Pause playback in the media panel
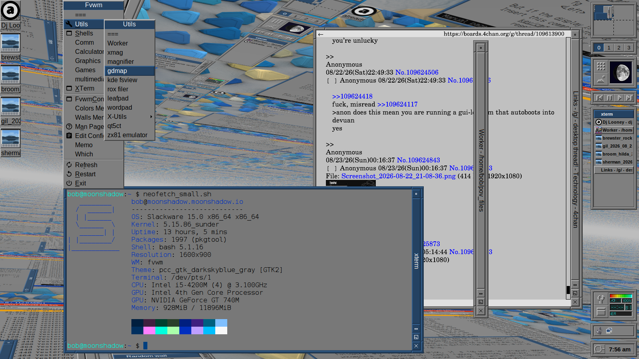 point(609,98)
